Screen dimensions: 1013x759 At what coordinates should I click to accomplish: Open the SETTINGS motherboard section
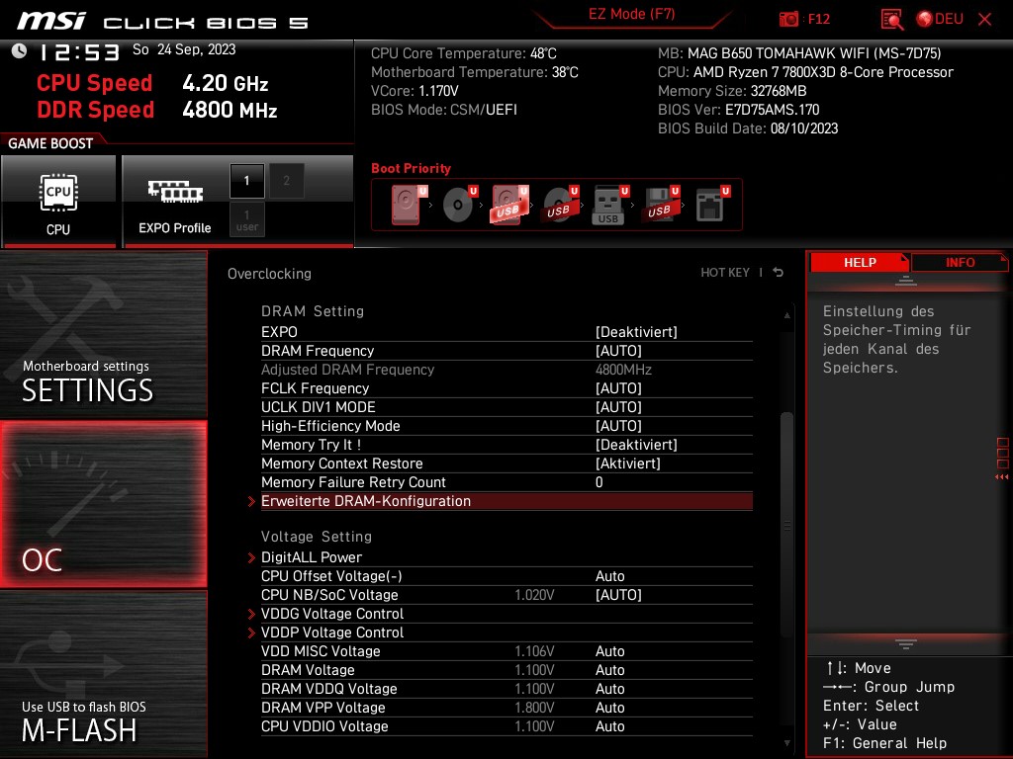103,334
